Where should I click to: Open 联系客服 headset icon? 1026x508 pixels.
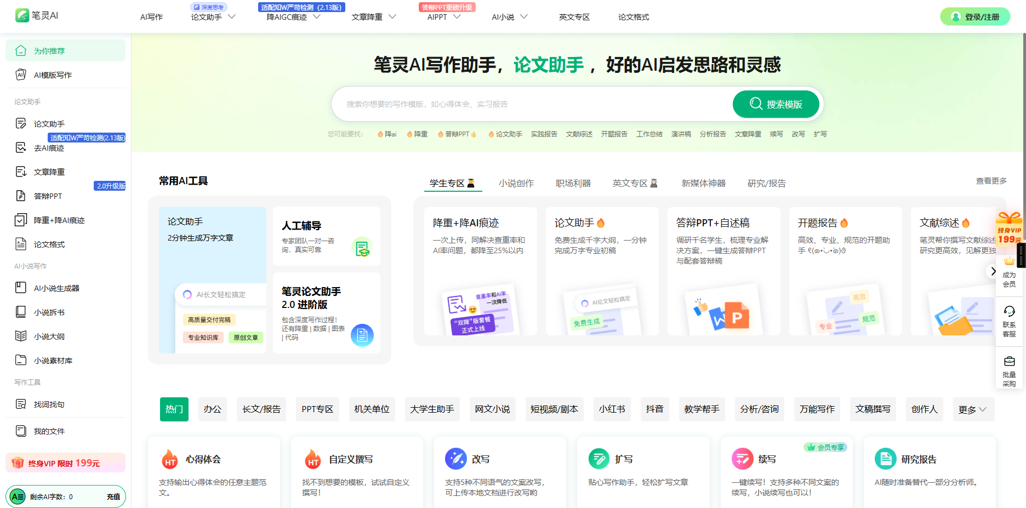1009,311
